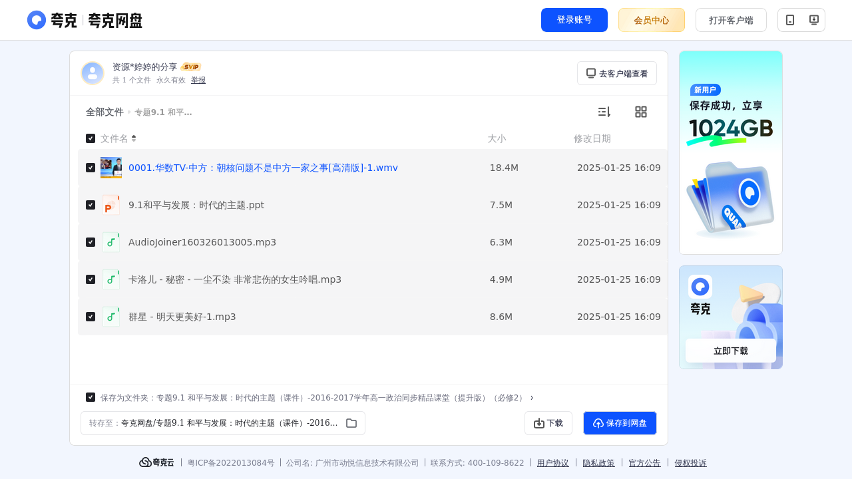Click the SVIP badge next to sharer name
852x479 pixels.
click(x=191, y=67)
